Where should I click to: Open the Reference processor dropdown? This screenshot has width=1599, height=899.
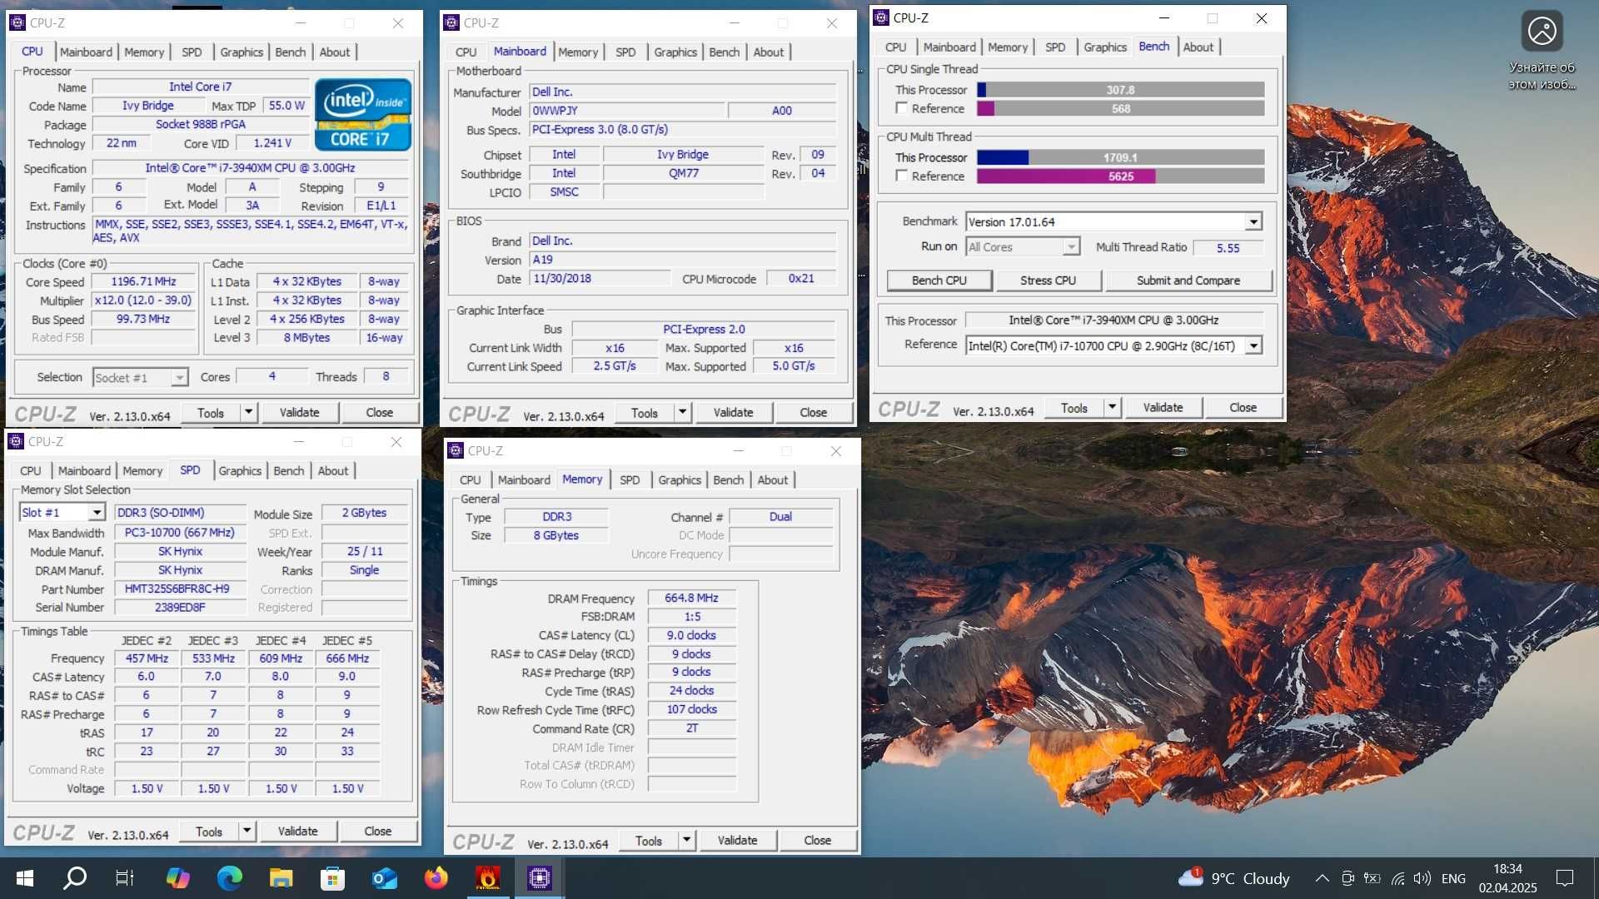coord(1253,345)
